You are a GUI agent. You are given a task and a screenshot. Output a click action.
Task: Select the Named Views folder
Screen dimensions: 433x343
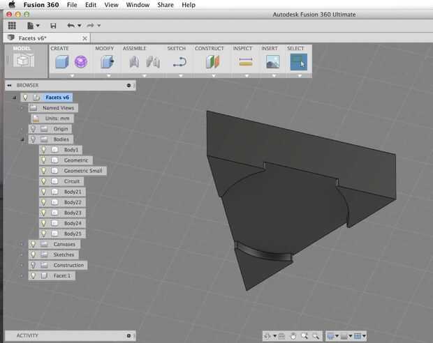(53, 108)
